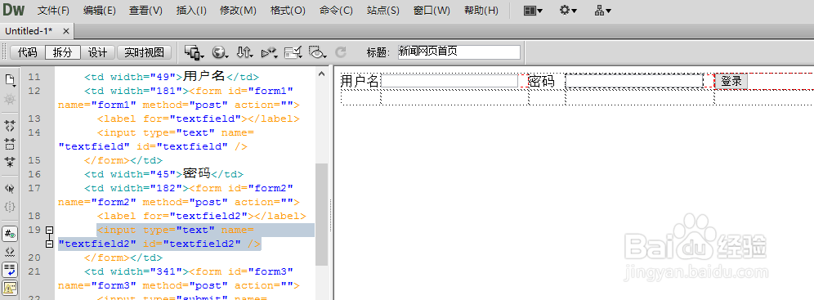
Task: Open the site management dropdown
Action: (602, 11)
